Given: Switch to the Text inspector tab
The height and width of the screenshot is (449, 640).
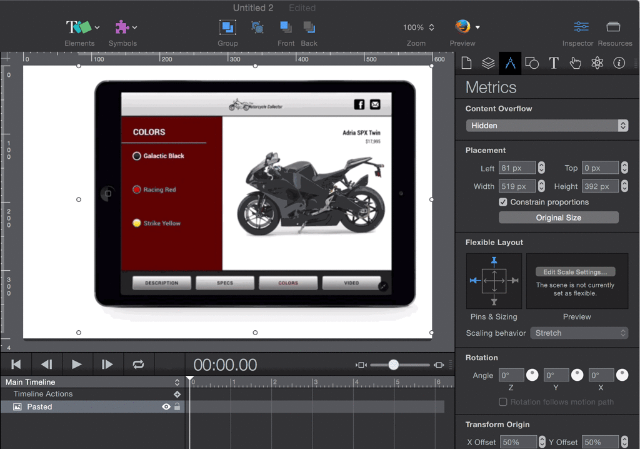Looking at the screenshot, I should click(554, 63).
